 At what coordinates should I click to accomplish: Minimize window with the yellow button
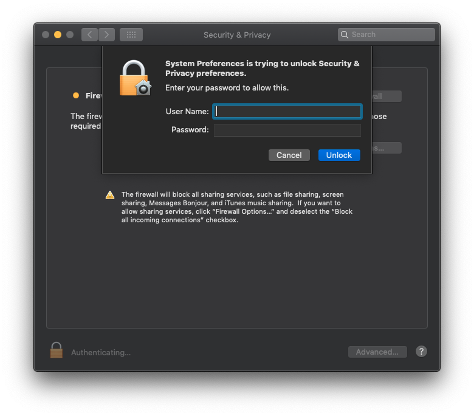58,35
